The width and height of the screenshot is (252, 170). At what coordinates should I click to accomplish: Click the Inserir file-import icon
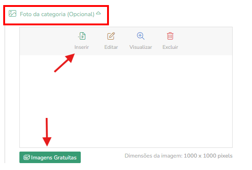coord(82,36)
